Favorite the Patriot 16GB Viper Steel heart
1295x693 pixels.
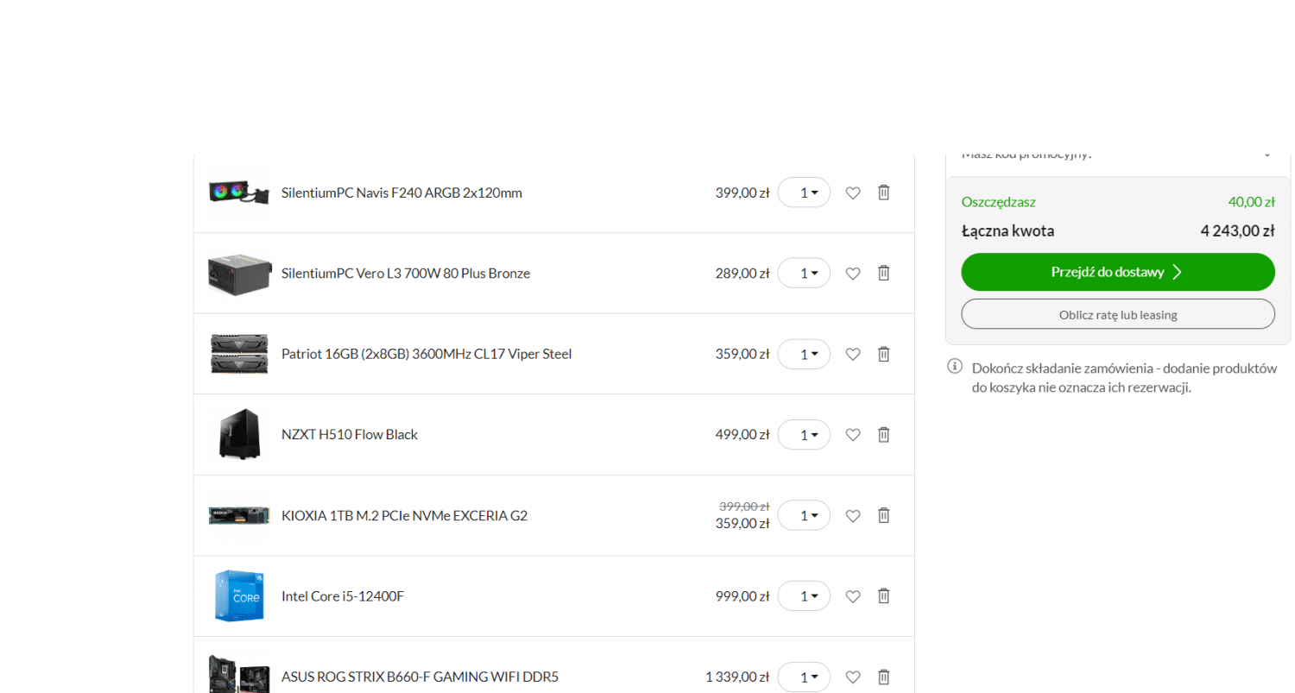[852, 354]
